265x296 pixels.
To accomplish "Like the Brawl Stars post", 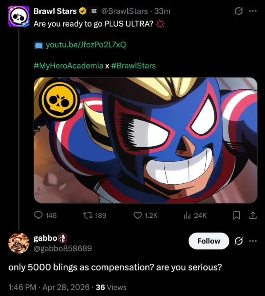I will coord(138,215).
